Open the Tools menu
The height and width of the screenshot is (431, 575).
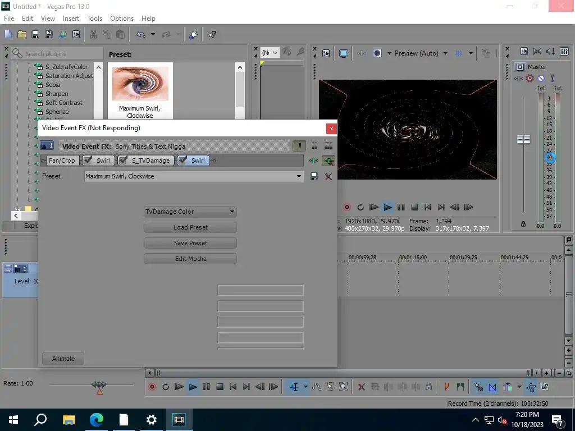(x=94, y=19)
